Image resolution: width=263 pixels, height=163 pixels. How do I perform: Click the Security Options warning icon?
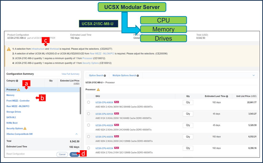(25, 128)
